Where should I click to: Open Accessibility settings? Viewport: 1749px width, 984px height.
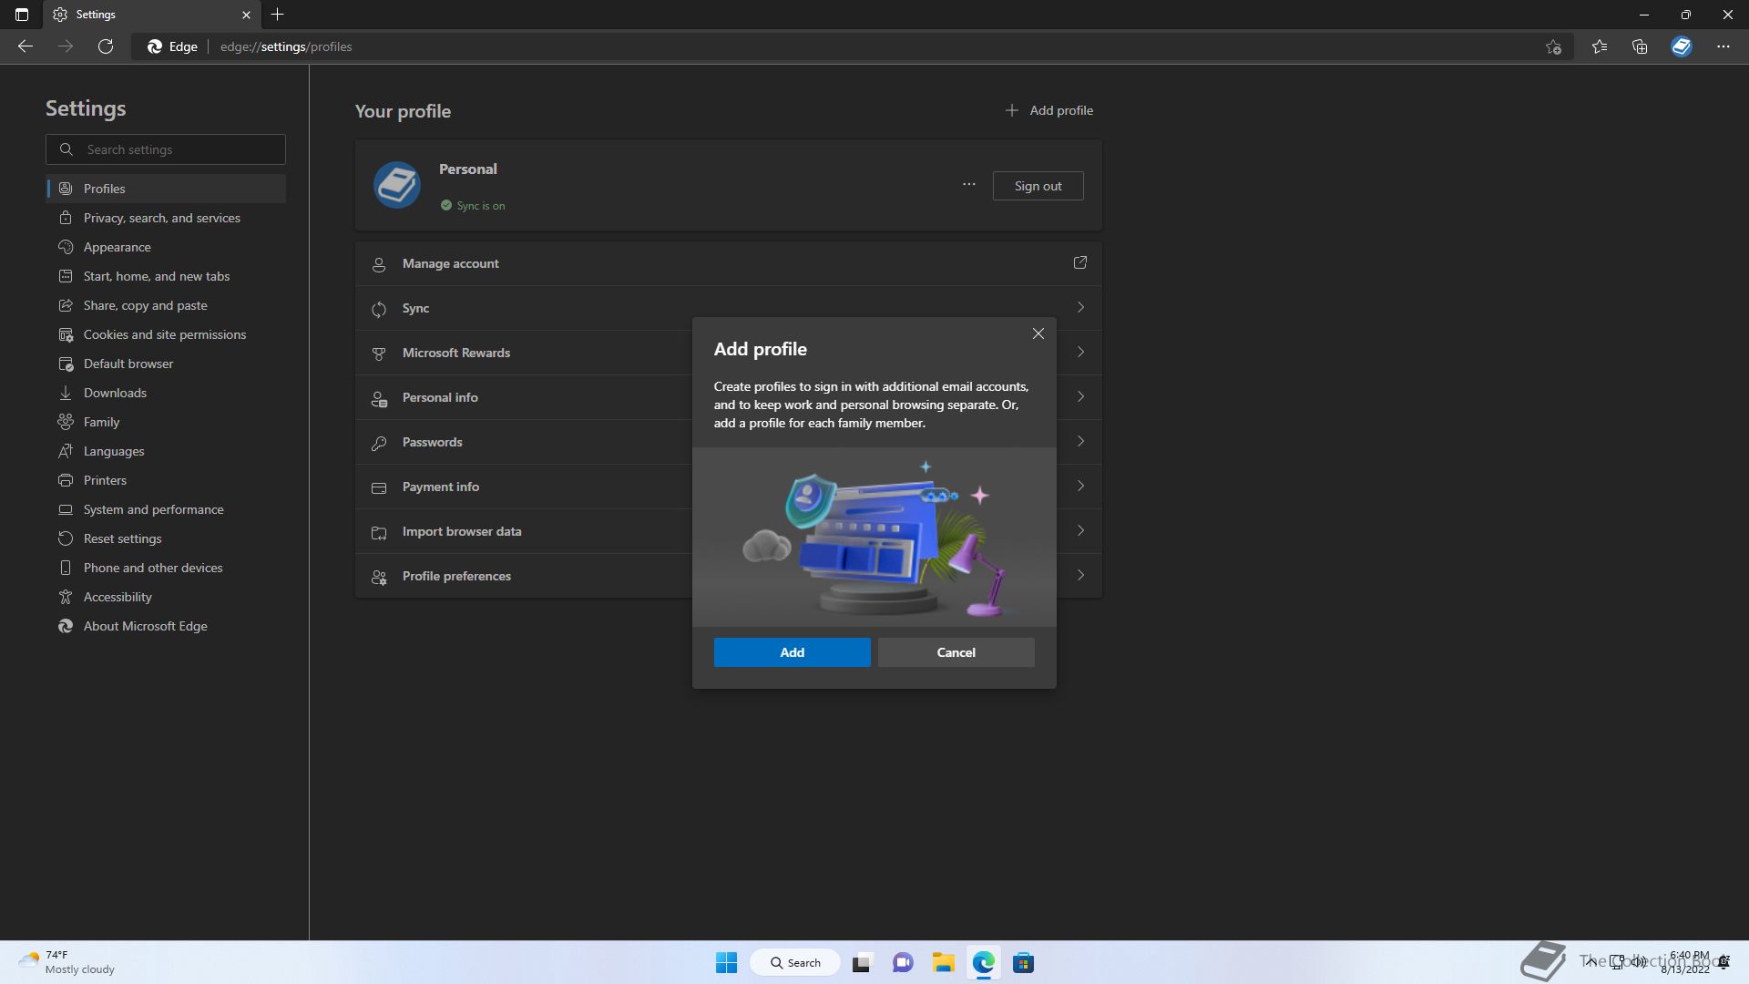coord(166,597)
